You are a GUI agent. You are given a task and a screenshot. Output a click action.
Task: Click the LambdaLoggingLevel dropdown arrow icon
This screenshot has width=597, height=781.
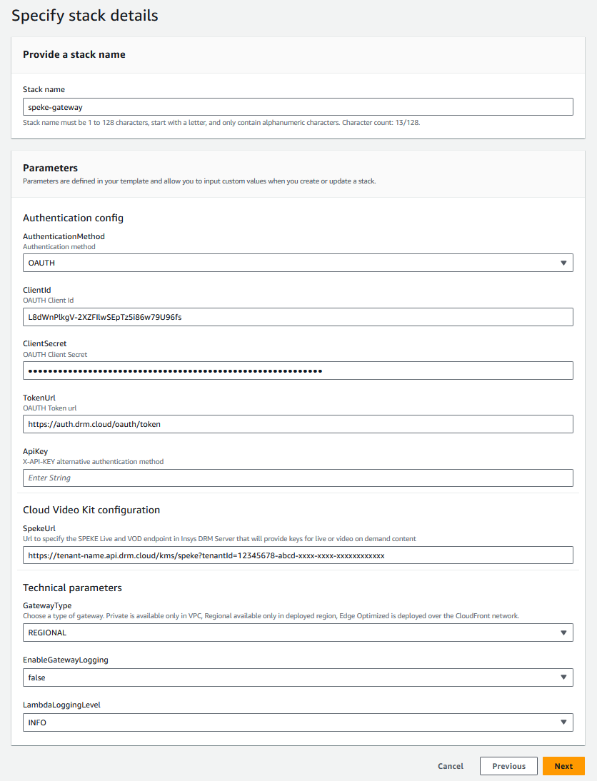[564, 722]
